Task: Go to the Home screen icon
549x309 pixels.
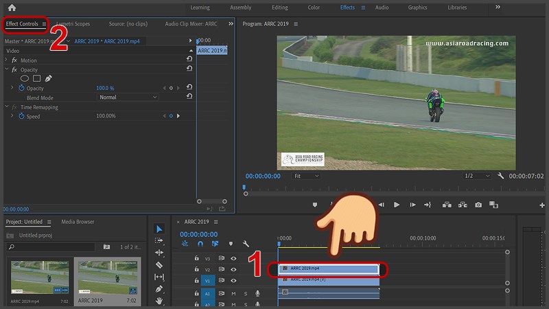Action: [x=12, y=8]
